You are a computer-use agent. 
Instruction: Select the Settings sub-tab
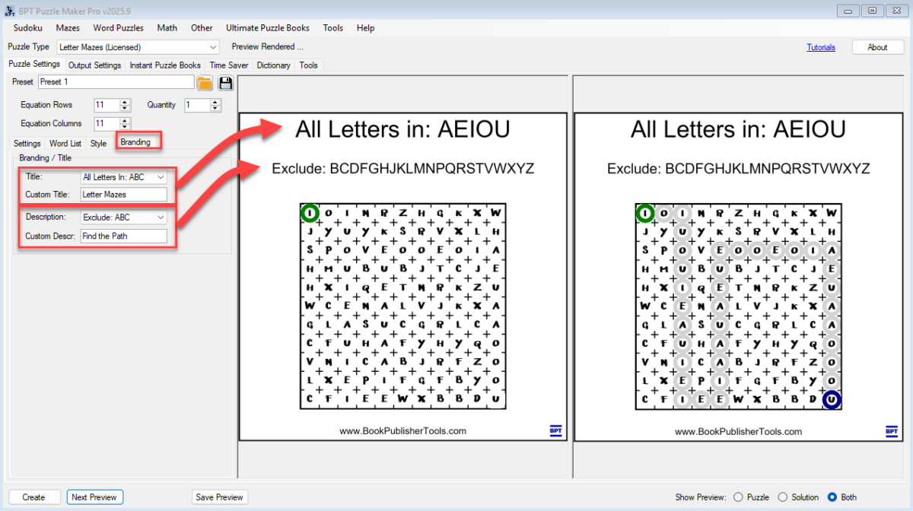pyautogui.click(x=27, y=143)
